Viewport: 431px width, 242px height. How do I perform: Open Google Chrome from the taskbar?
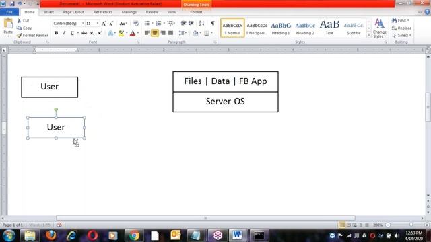coord(134,235)
